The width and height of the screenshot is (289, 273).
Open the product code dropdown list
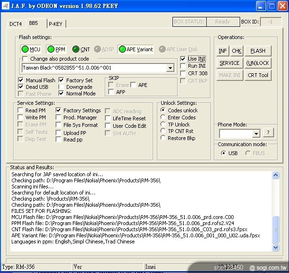click(170, 68)
